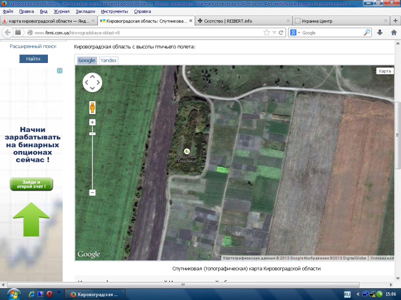Open the Windows Start button

14,294
